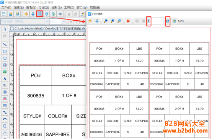The image size is (212, 139).
Task: Click the PO# cell on the design canvas
Action: point(36,75)
